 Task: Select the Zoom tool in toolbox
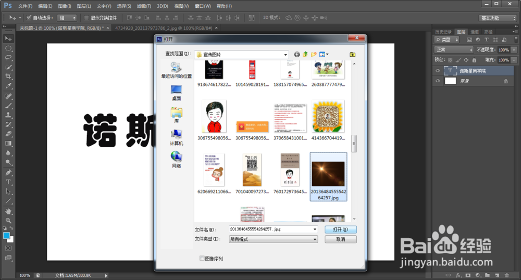[x=8, y=220]
